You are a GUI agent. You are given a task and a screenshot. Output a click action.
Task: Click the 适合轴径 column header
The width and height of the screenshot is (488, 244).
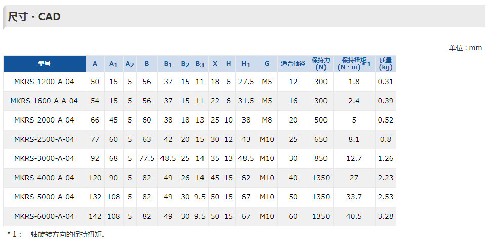(x=293, y=64)
